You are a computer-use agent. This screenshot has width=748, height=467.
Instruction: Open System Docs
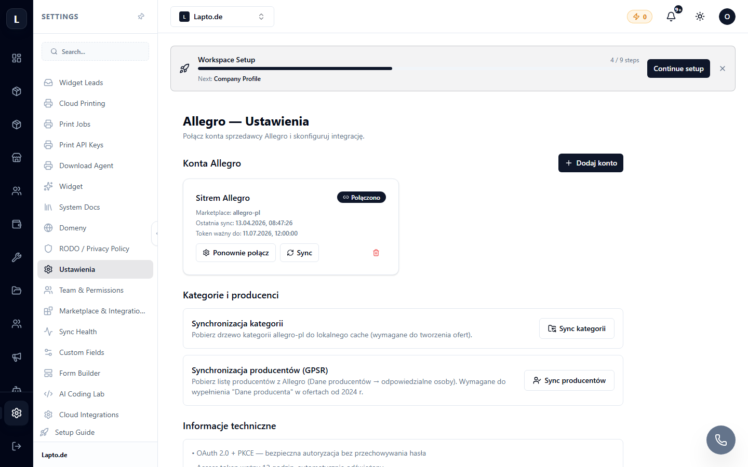coord(95,207)
